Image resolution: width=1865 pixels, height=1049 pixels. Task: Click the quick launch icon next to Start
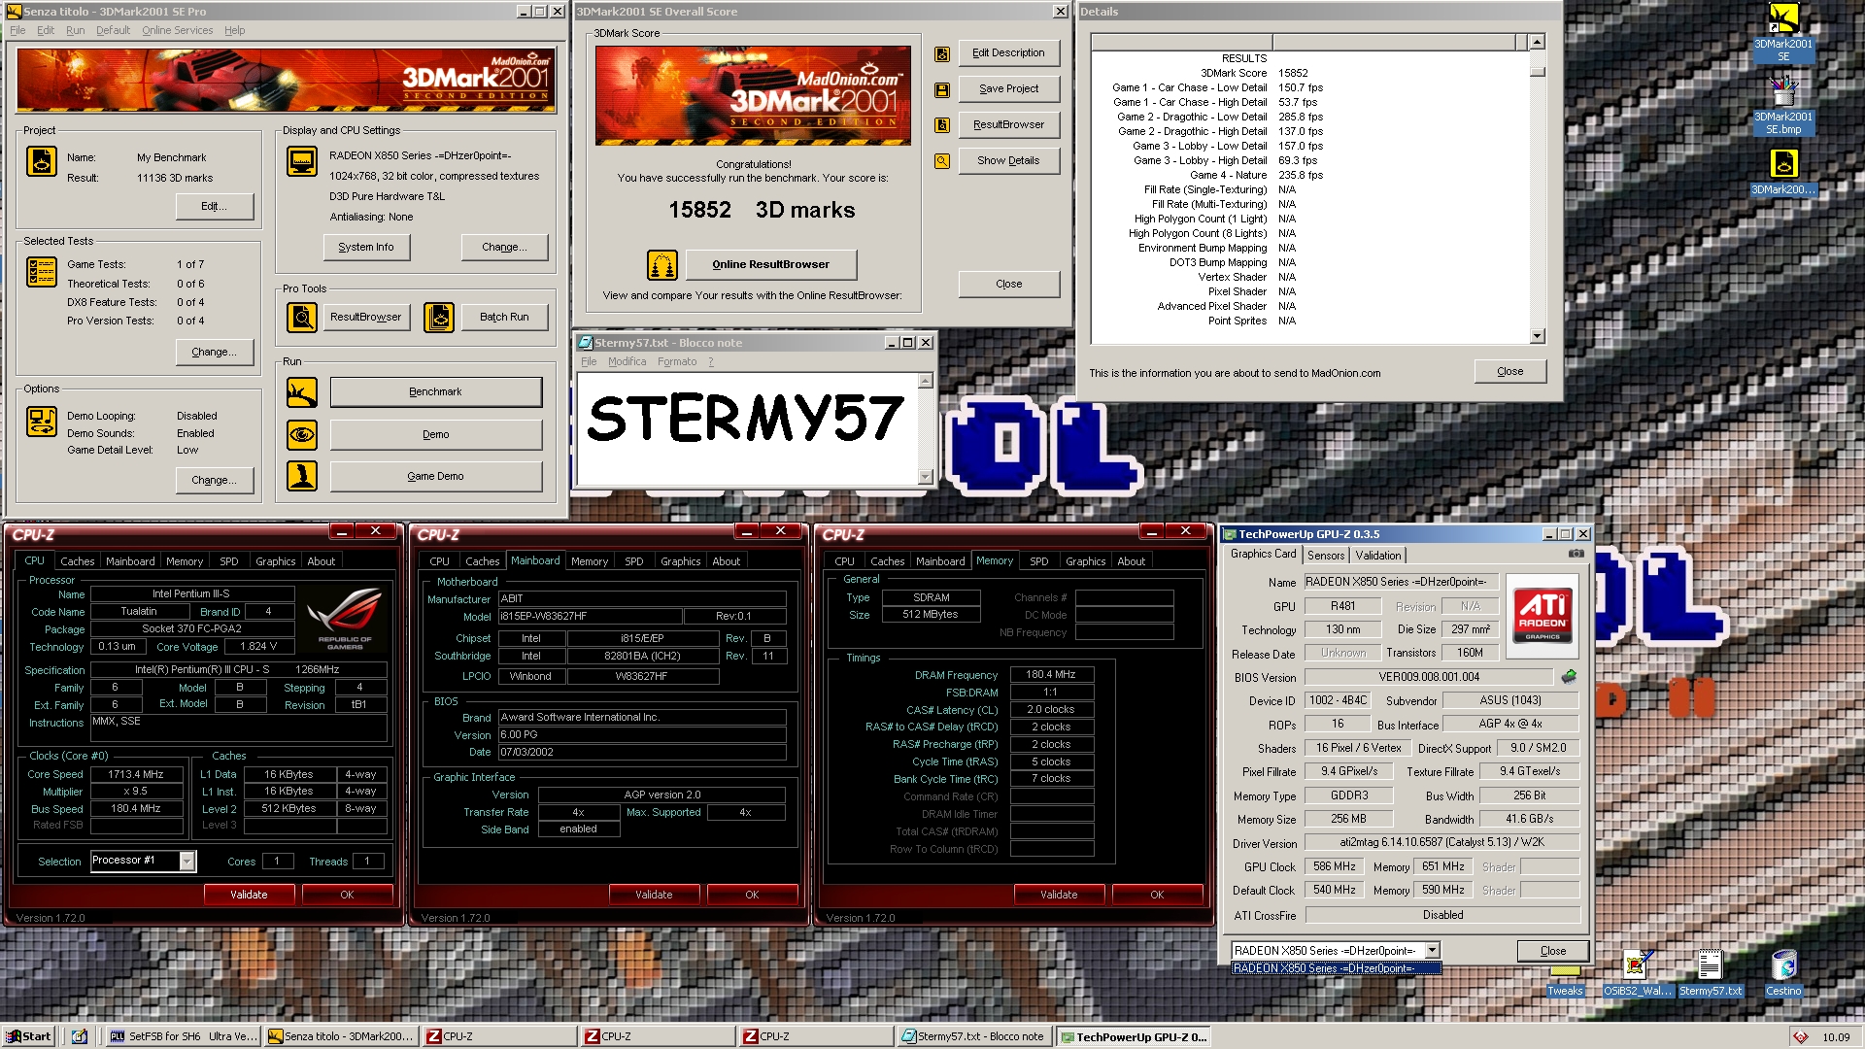point(80,1036)
